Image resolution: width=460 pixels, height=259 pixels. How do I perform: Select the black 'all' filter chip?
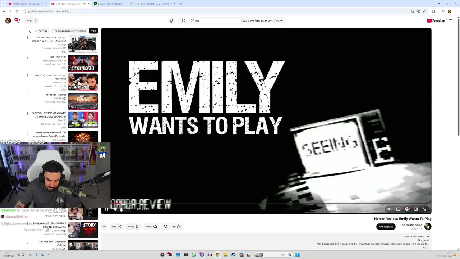click(93, 31)
